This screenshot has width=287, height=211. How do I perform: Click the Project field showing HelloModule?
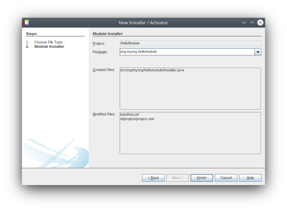click(x=190, y=43)
